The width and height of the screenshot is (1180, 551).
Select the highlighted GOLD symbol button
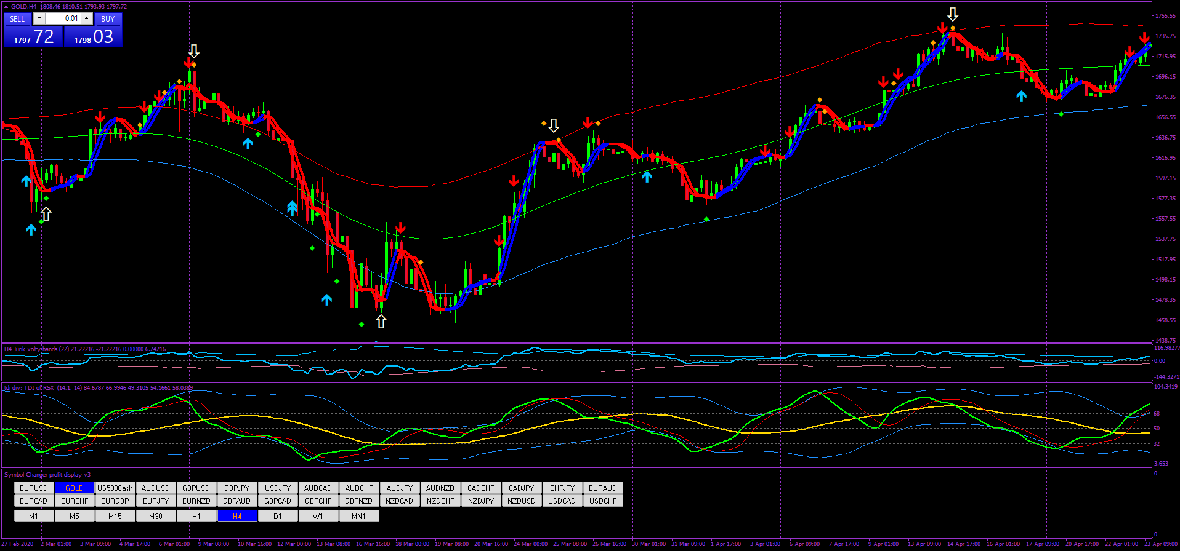pyautogui.click(x=75, y=488)
